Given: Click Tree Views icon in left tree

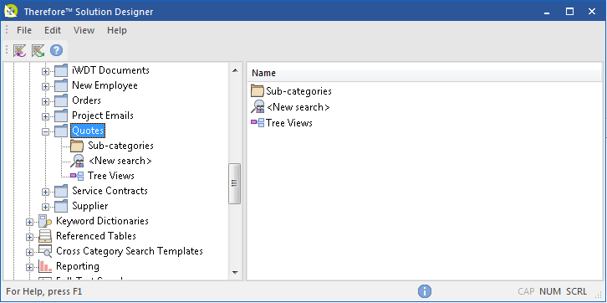Looking at the screenshot, I should coord(77,176).
